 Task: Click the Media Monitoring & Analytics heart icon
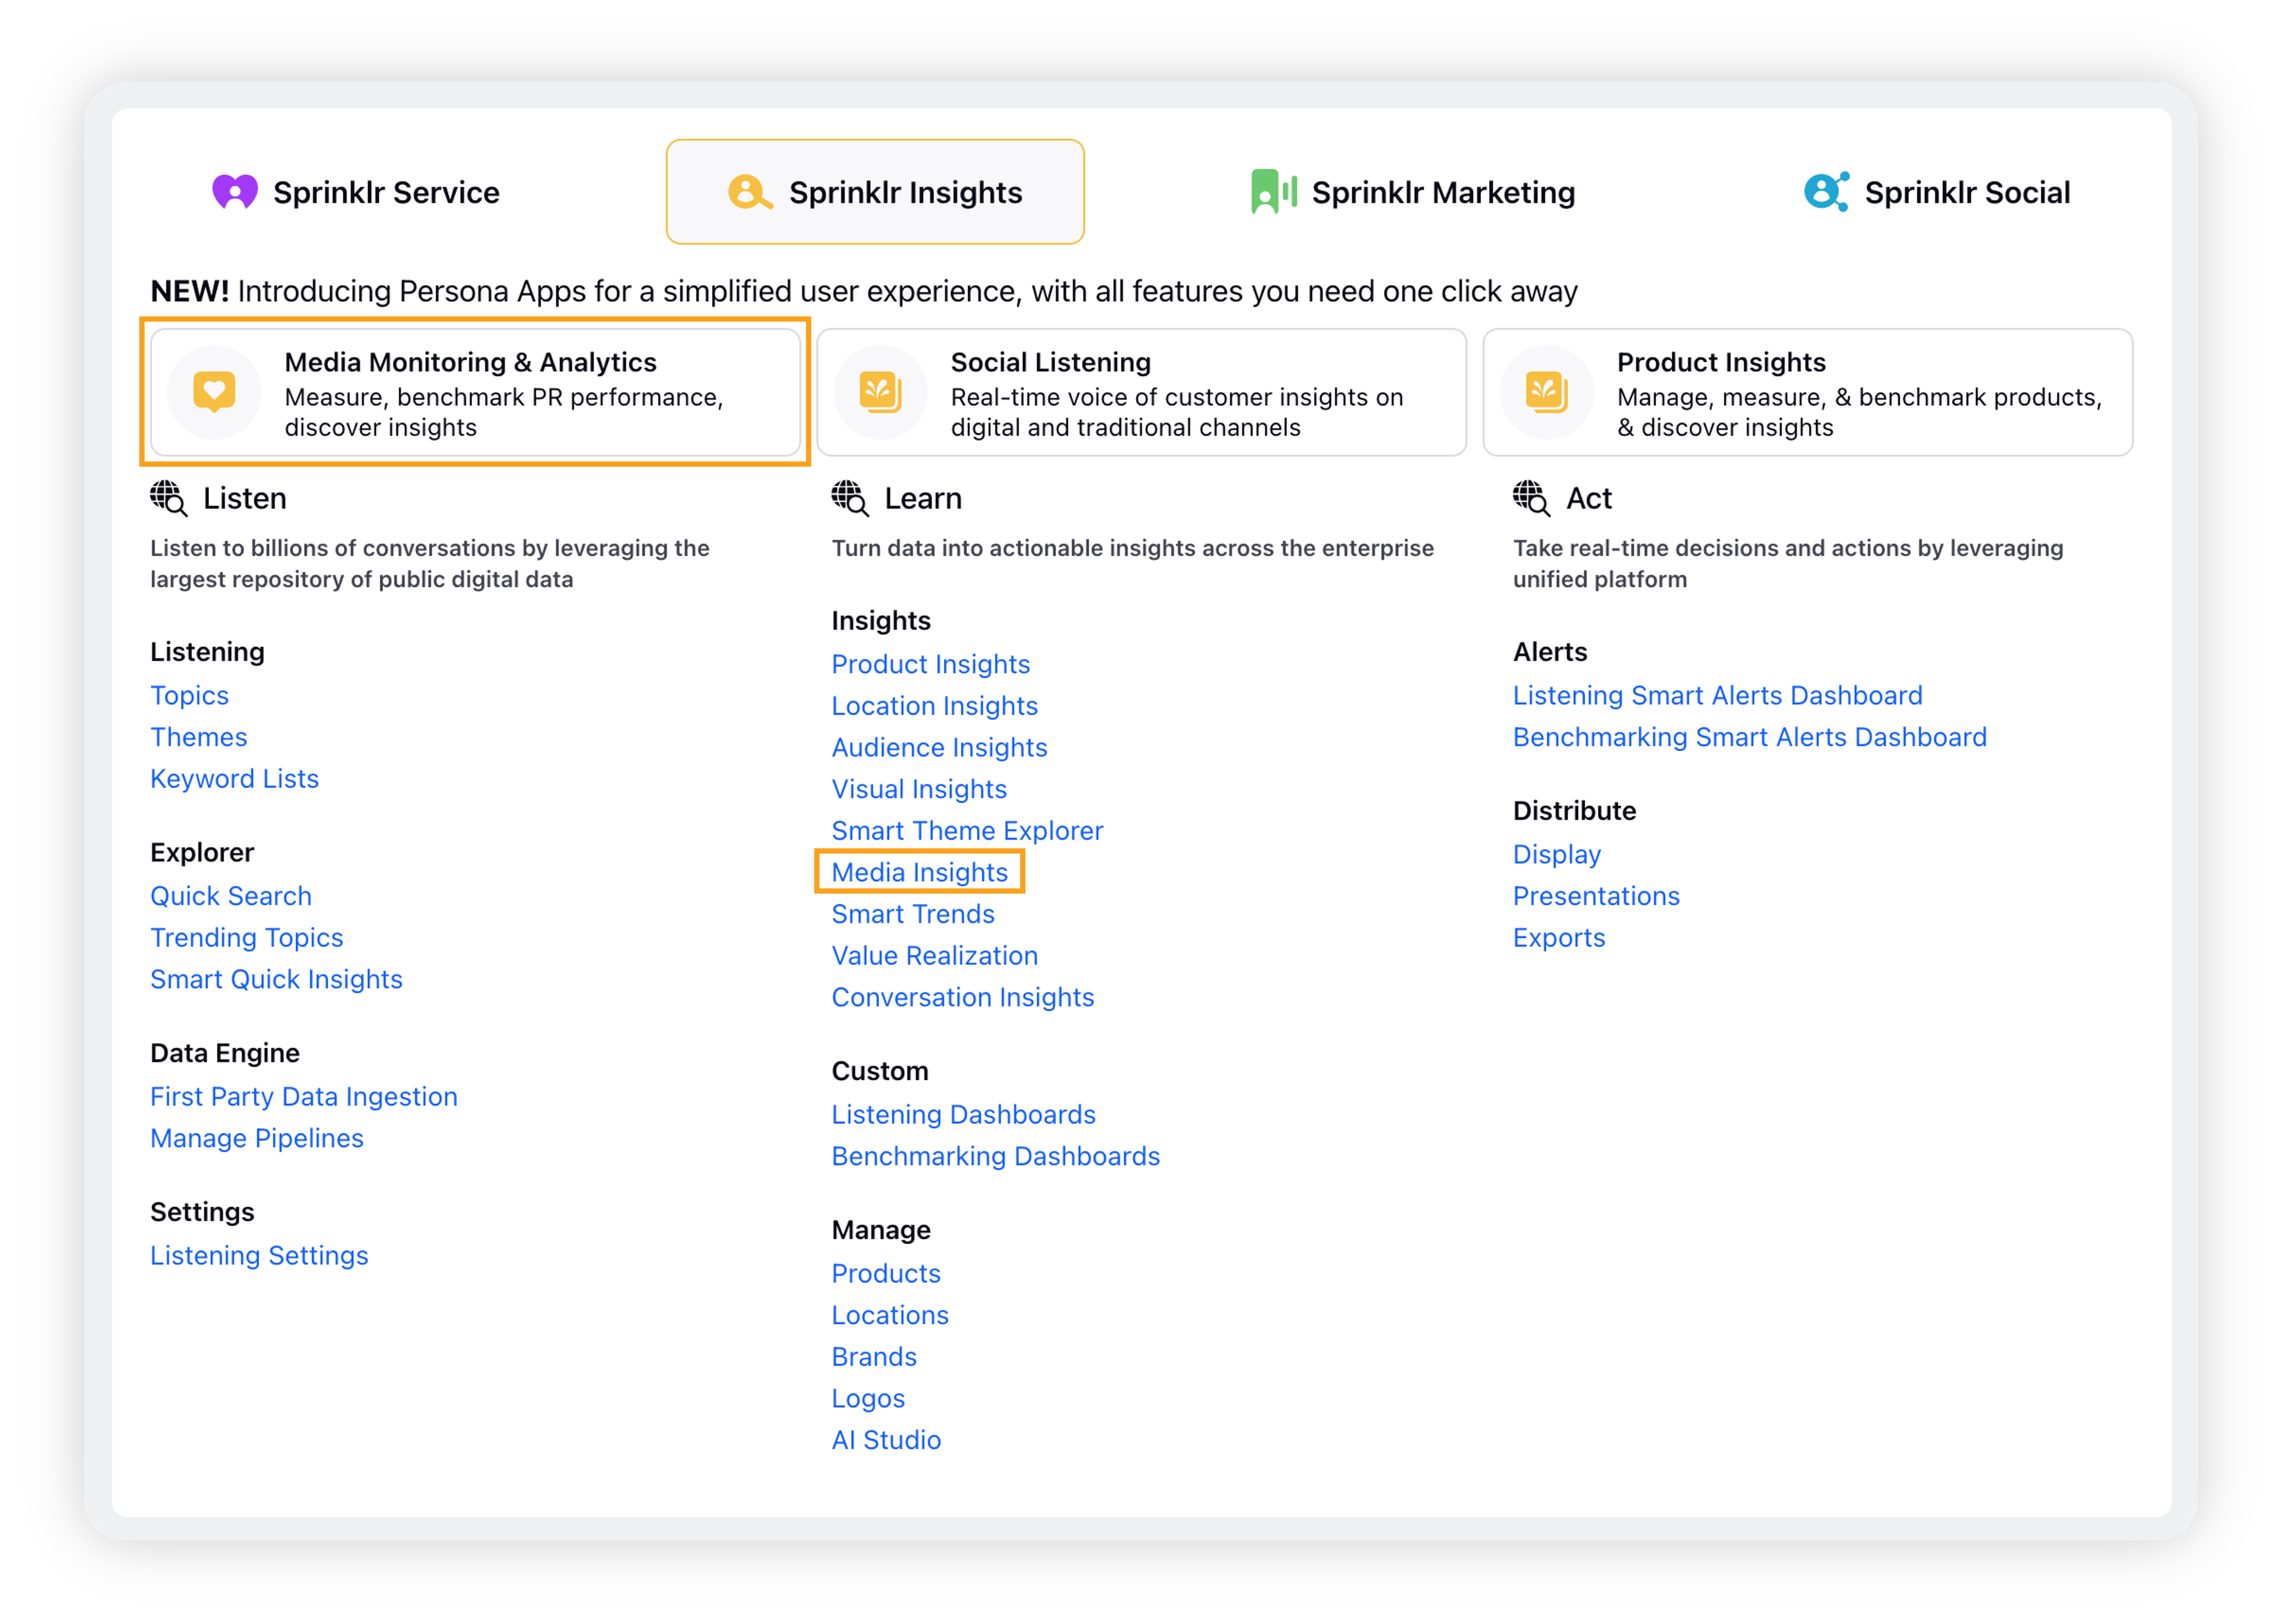click(x=214, y=392)
